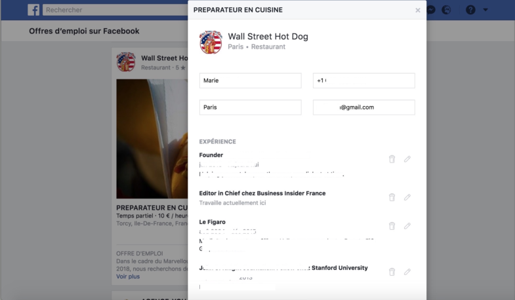
Task: Click the first name field containing Marie
Action: (250, 81)
